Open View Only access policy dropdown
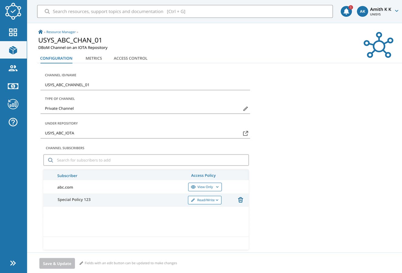Viewport: 402px width, 273px height. pyautogui.click(x=205, y=187)
